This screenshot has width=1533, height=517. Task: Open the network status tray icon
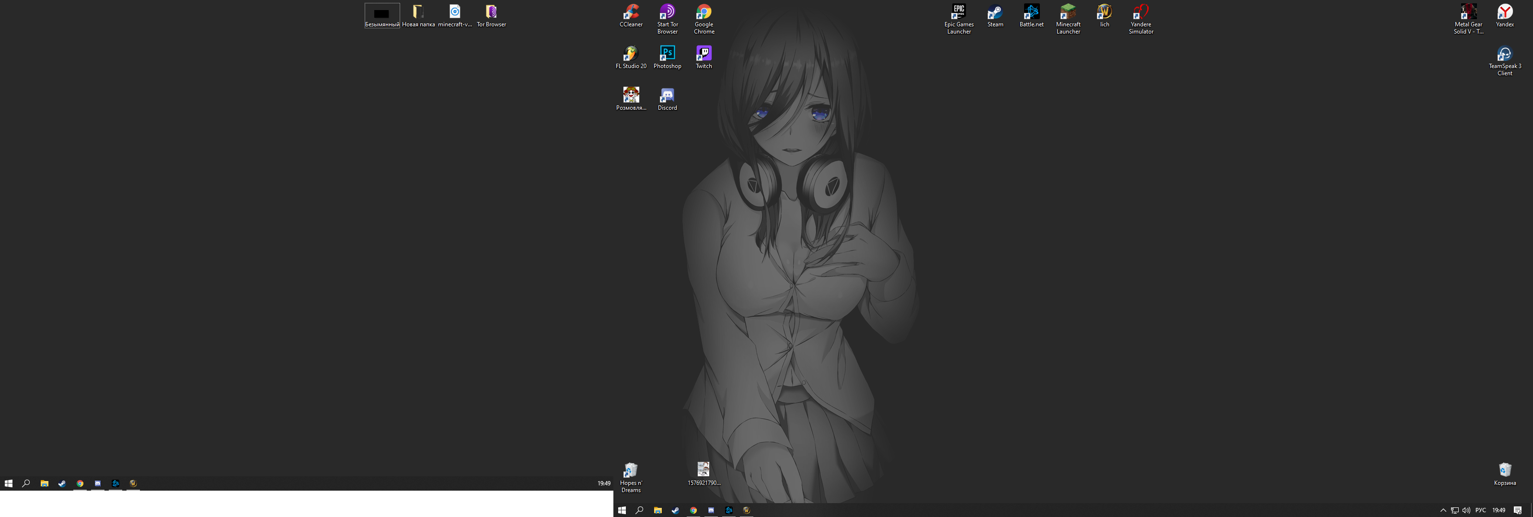(x=1454, y=510)
